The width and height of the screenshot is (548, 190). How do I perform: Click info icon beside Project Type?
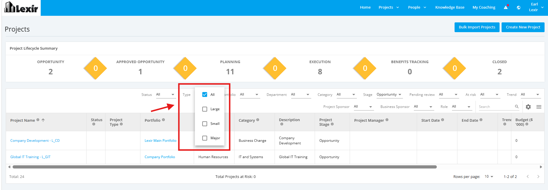coord(121,124)
